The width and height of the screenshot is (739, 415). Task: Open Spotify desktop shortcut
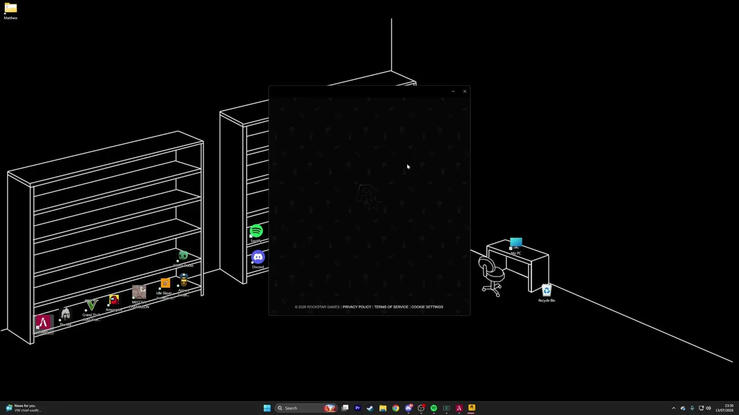coord(256,233)
